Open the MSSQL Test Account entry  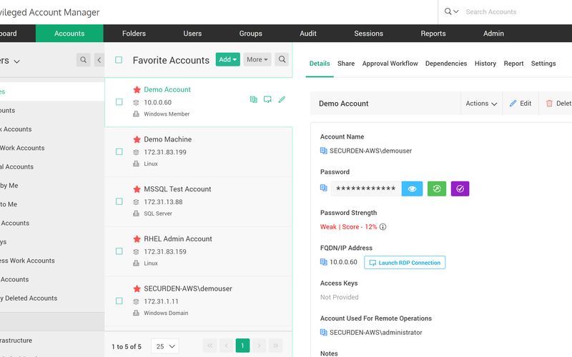177,189
